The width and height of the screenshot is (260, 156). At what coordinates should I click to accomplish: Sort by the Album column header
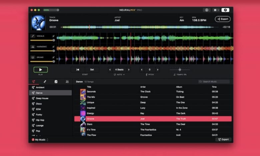pos(179,87)
